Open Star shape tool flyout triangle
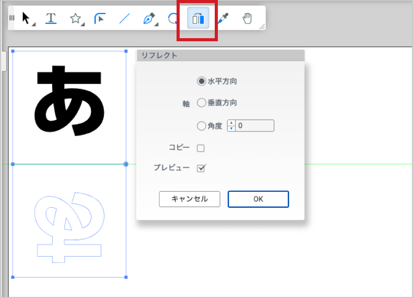Screen dimensions: 413x298 click(x=83, y=24)
